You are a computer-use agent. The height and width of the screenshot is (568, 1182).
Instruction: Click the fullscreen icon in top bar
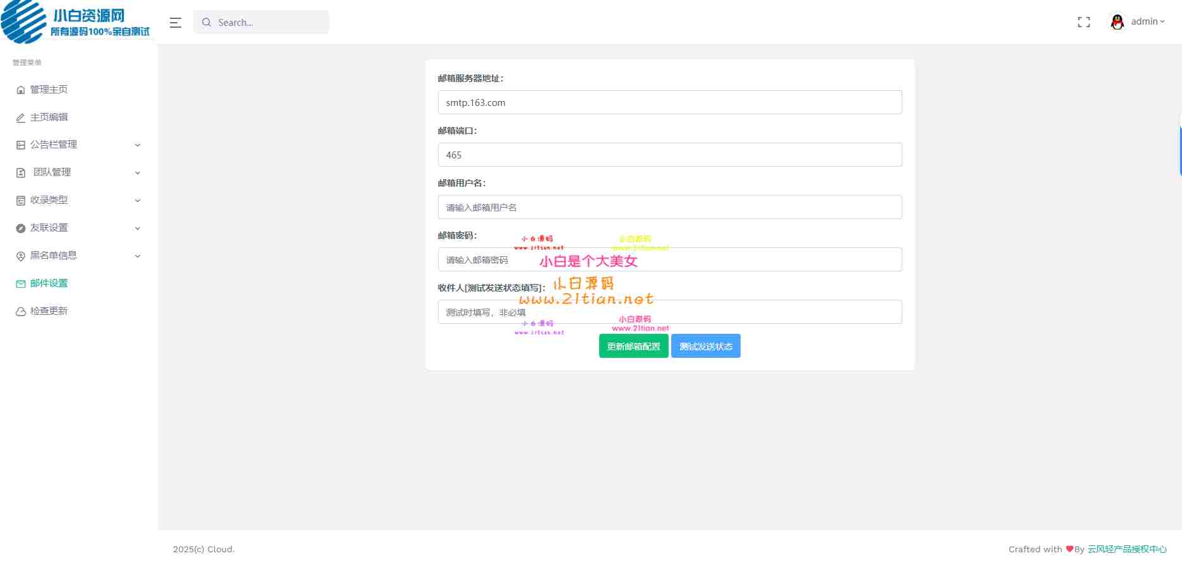click(1083, 21)
